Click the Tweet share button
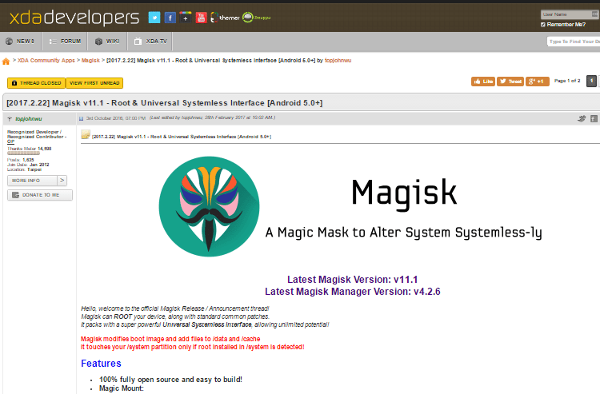 [x=510, y=82]
